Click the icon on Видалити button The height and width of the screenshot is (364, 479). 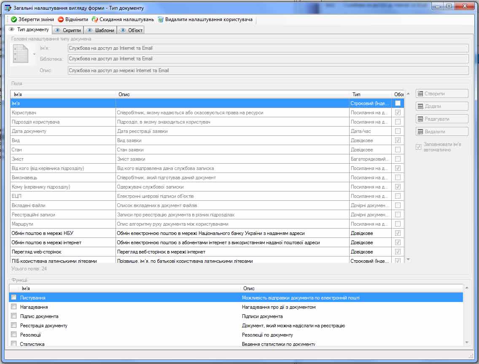click(x=420, y=132)
